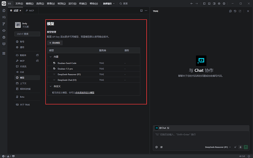Open the 选择(S) menu
Viewport: 253px width, 158px height.
pos(40,4)
